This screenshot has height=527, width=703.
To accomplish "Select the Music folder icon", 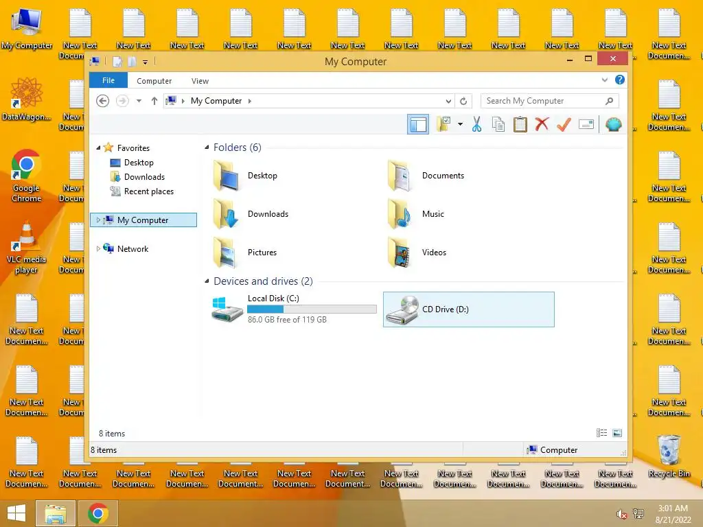I will coord(399,214).
